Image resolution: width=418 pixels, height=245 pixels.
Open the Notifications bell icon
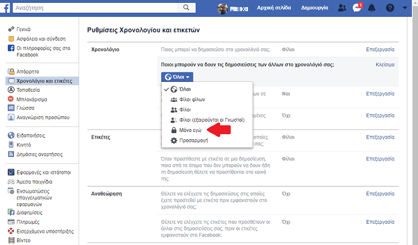pyautogui.click(x=371, y=8)
